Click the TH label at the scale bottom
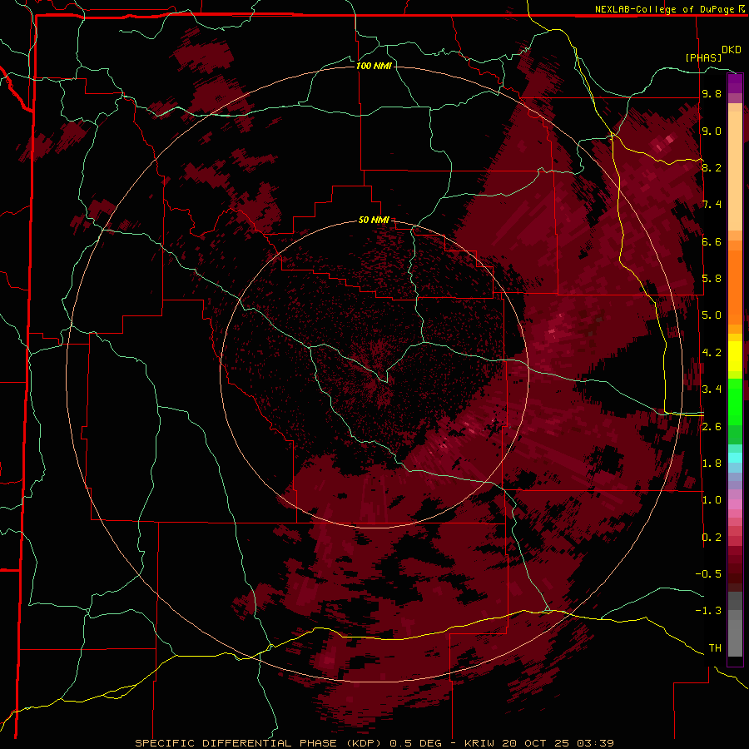The height and width of the screenshot is (749, 749). [x=715, y=648]
